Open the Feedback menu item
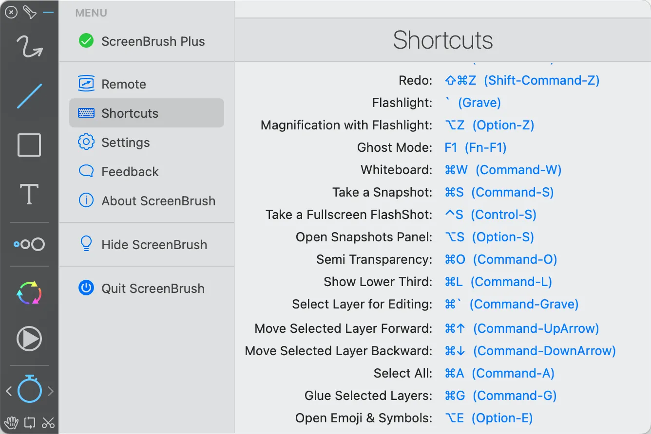This screenshot has width=651, height=434. [x=130, y=172]
